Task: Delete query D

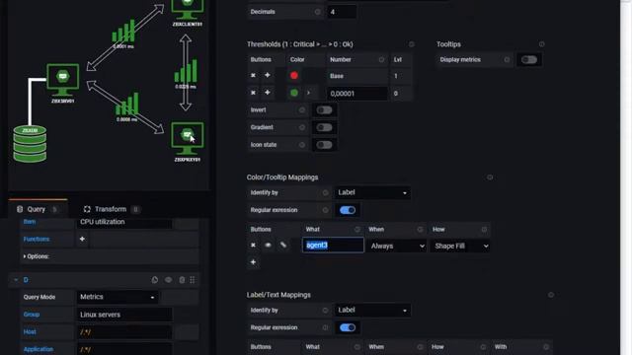Action: pos(182,280)
